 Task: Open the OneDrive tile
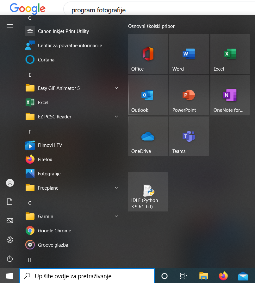(x=148, y=136)
